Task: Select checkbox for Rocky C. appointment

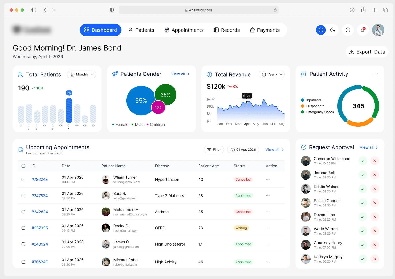Action: click(x=23, y=228)
